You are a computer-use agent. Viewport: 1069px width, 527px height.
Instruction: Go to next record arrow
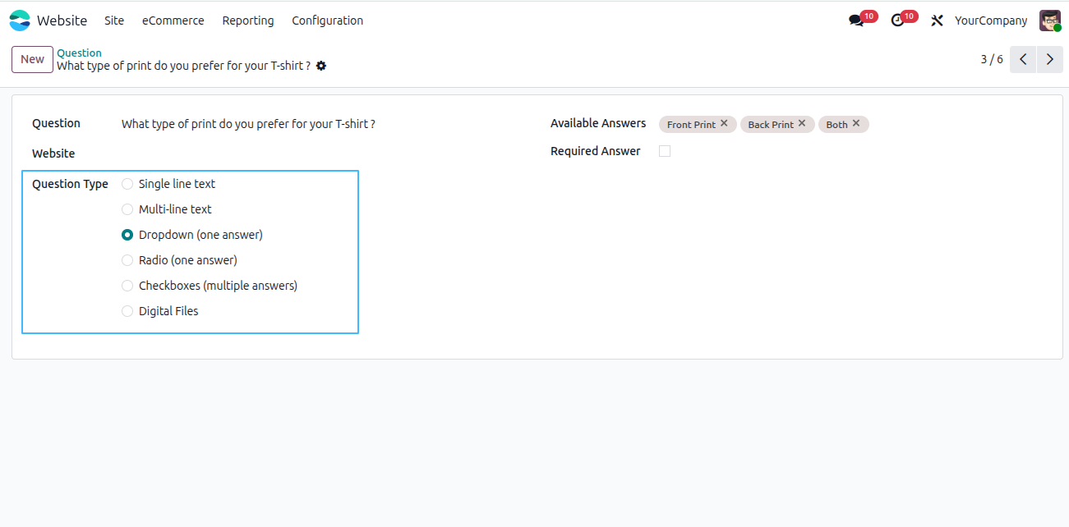pyautogui.click(x=1050, y=59)
